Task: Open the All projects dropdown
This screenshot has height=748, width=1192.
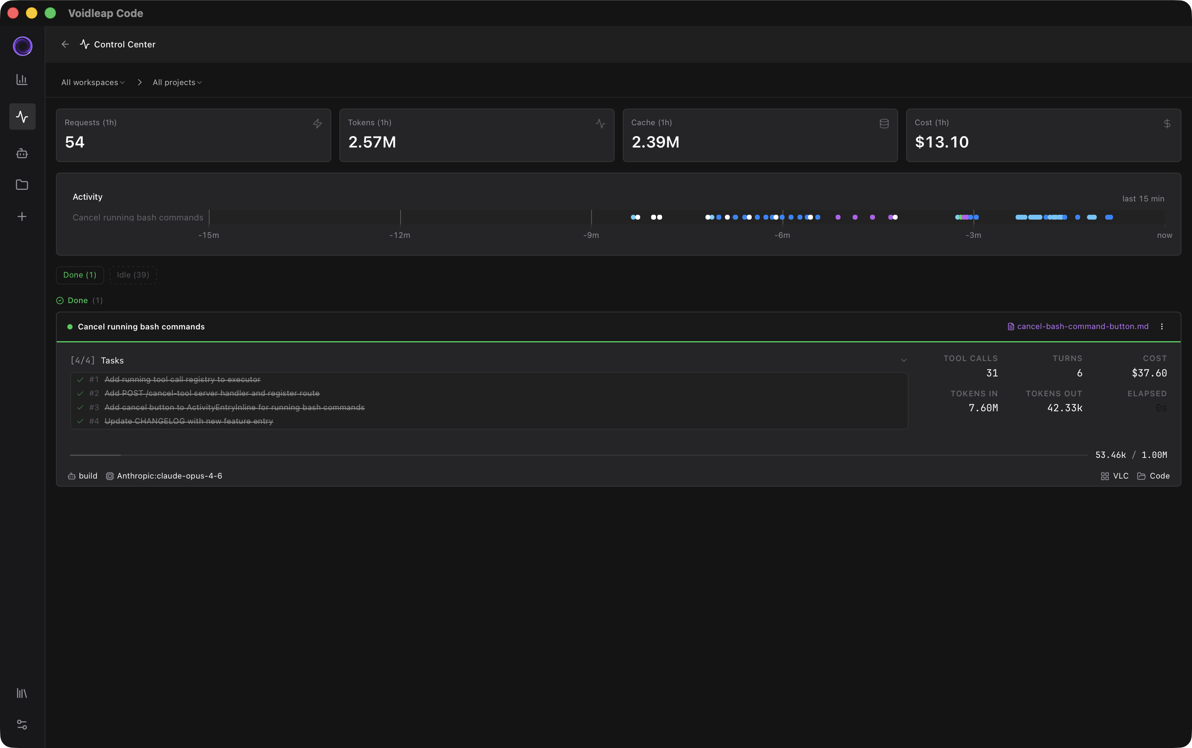Action: (x=177, y=83)
